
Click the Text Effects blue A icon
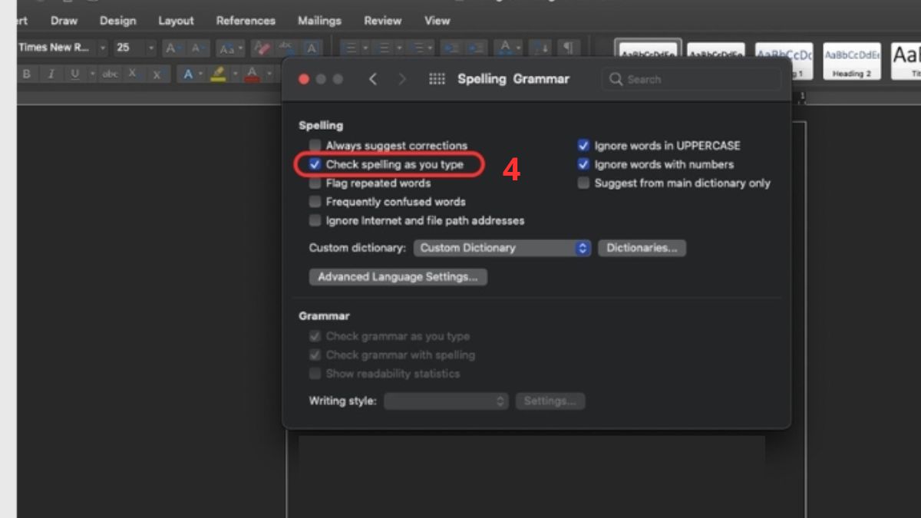click(x=188, y=74)
